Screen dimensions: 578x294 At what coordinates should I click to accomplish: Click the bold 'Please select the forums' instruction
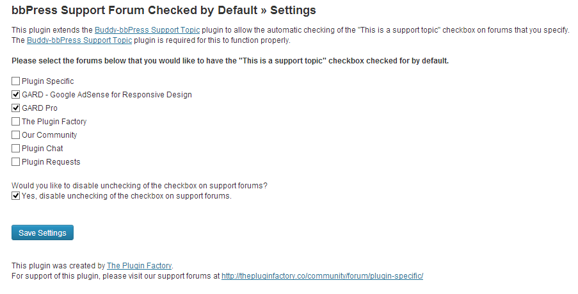pyautogui.click(x=230, y=61)
